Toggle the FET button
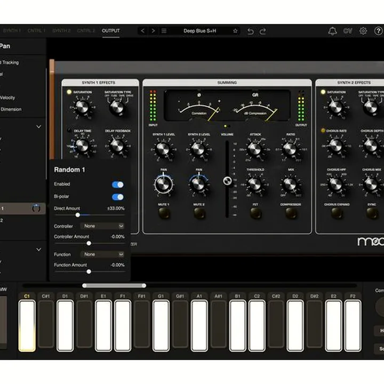 coord(255,213)
